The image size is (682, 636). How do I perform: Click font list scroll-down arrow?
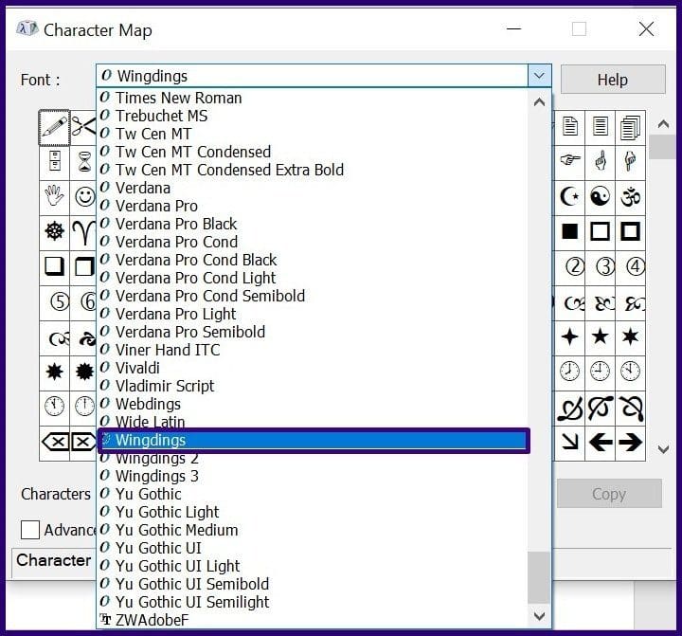tap(539, 616)
